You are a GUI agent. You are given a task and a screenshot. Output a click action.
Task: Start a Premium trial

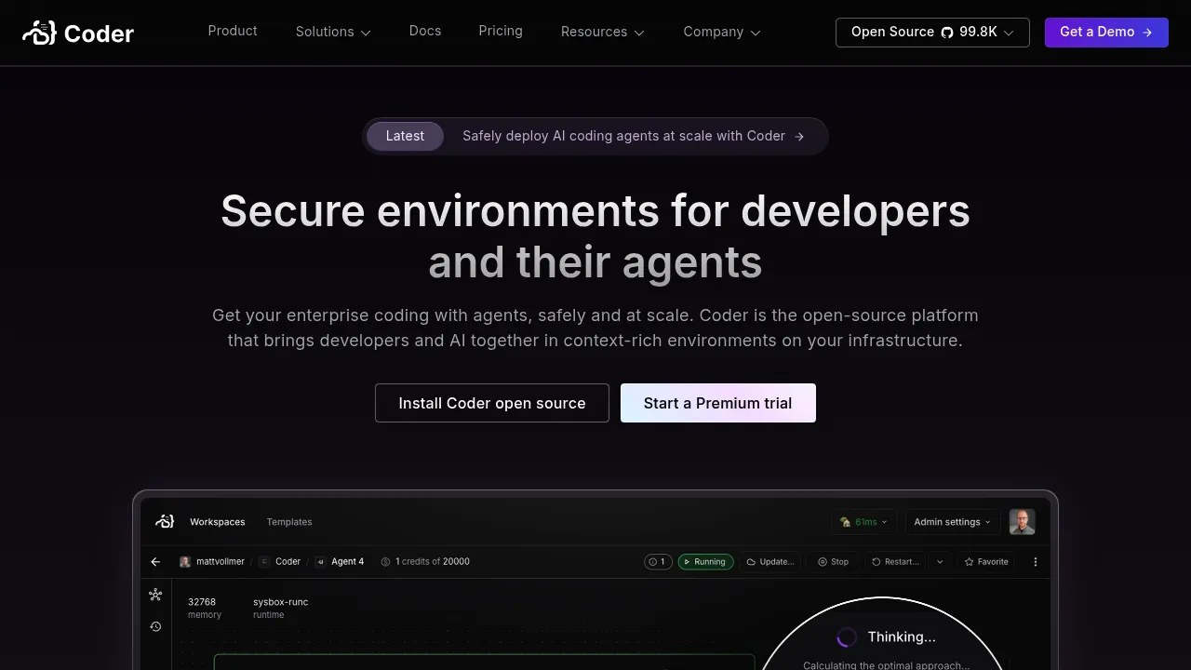click(x=718, y=403)
